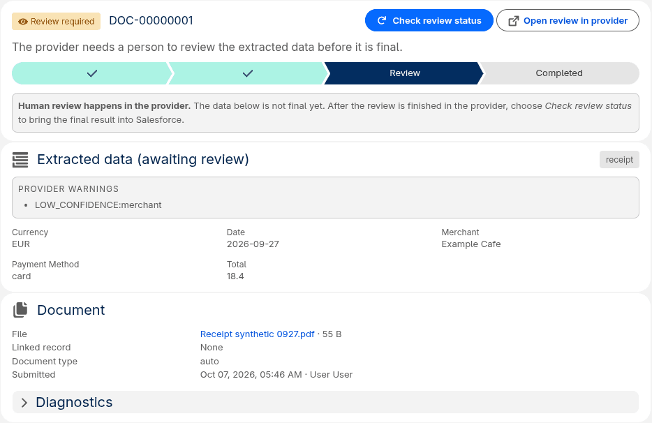Click the Document type value auto
This screenshot has height=423, width=652.
(x=209, y=361)
